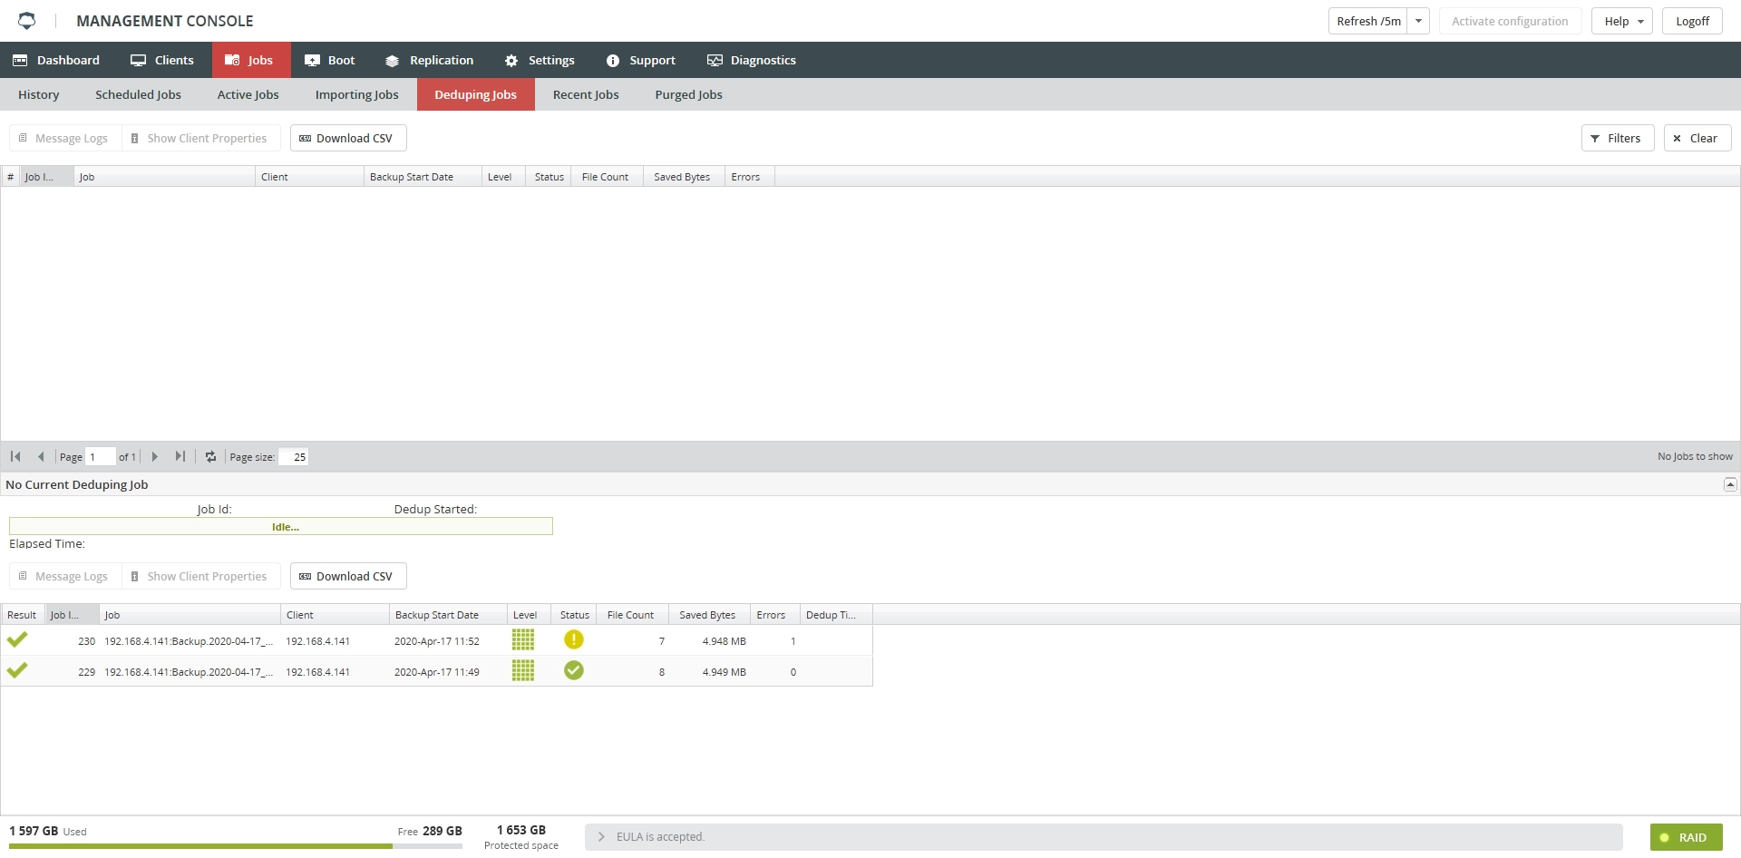Image resolution: width=1741 pixels, height=858 pixels.
Task: Click the lower Download CSV button
Action: (348, 576)
